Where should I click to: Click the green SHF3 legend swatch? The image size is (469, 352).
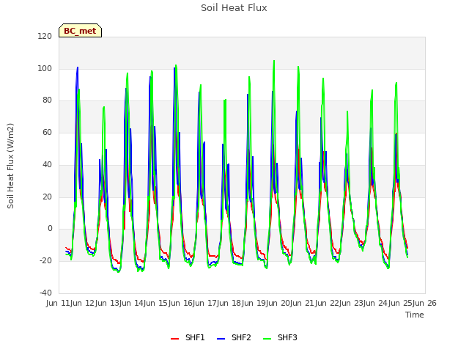click(x=267, y=339)
